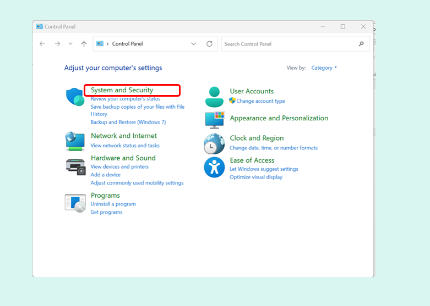Click the search magnifier icon

(x=361, y=44)
